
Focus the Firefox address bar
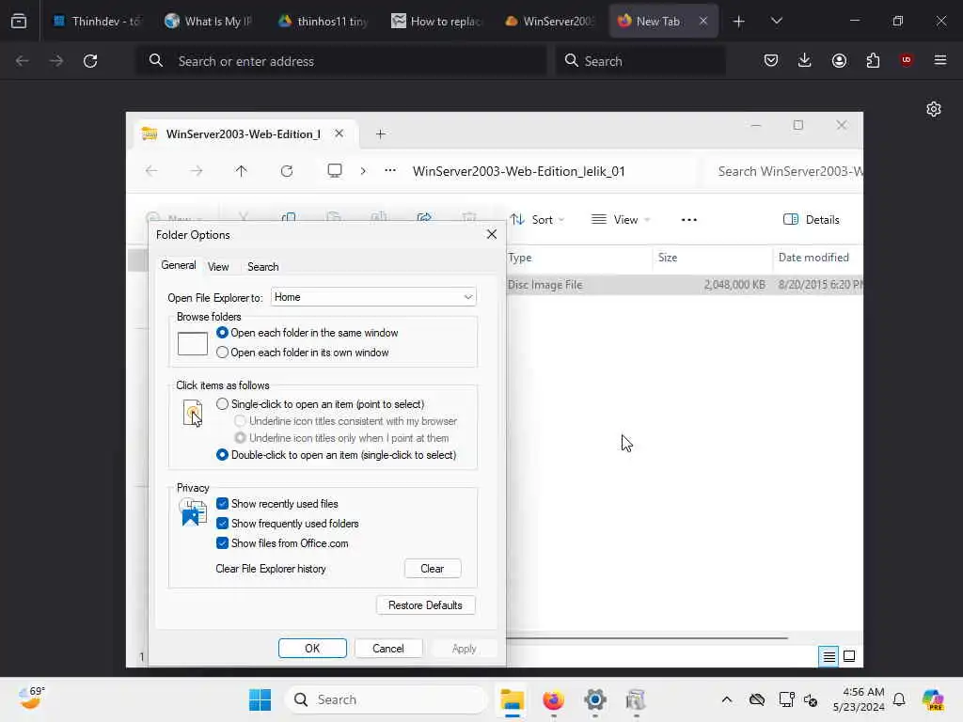(x=340, y=61)
